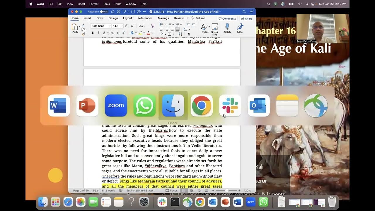The image size is (375, 211).
Task: Toggle Strikethrough formatting
Action: coord(112,33)
